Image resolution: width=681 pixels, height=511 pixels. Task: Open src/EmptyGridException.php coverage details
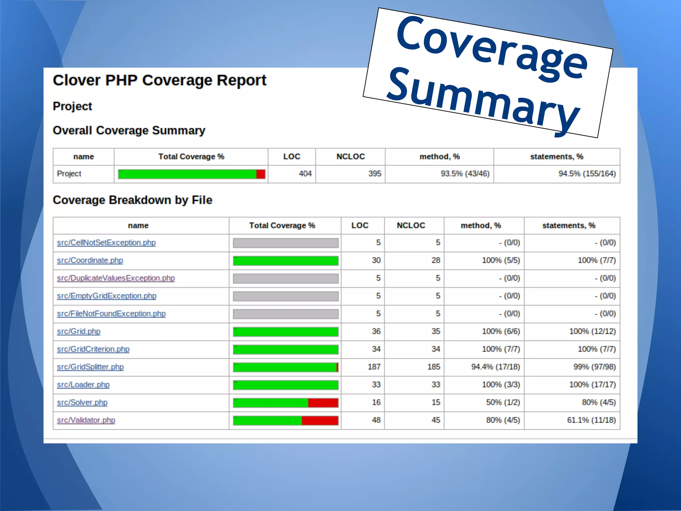[106, 296]
